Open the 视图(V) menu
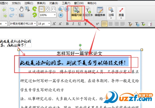 pos(4,3)
